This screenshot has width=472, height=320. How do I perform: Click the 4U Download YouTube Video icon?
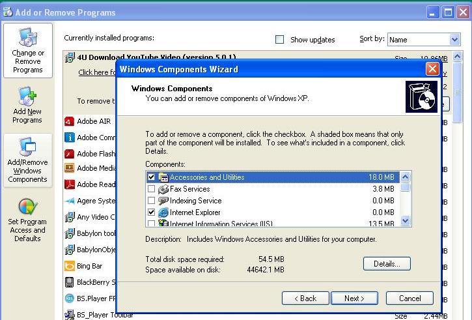[70, 57]
